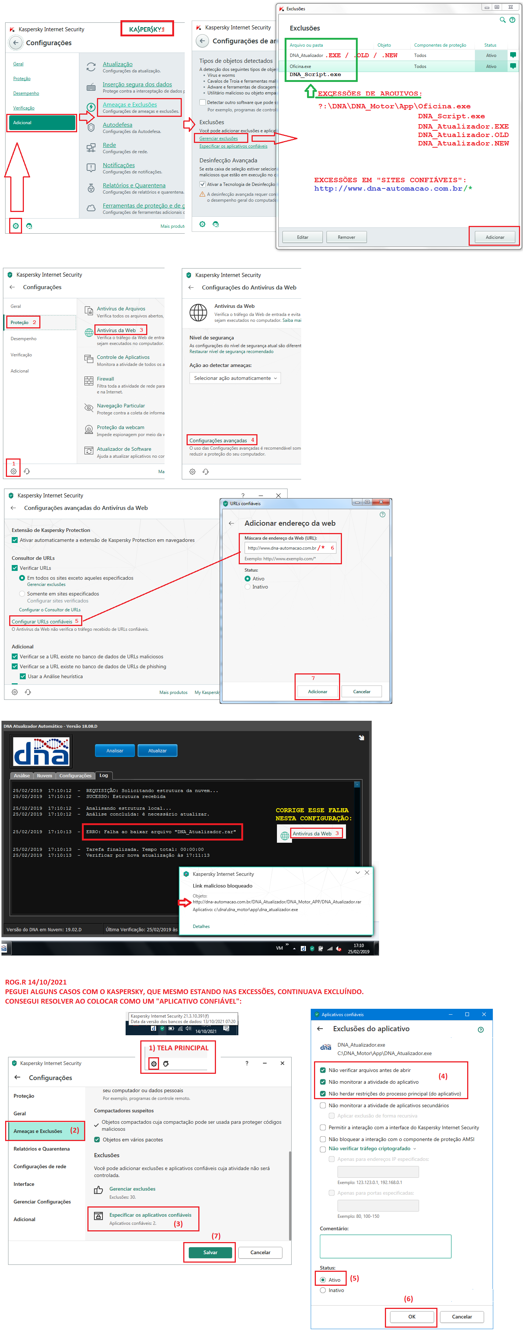Click the Proteção da webcam icon
Image resolution: width=523 pixels, height=1335 pixels.
coord(89,429)
